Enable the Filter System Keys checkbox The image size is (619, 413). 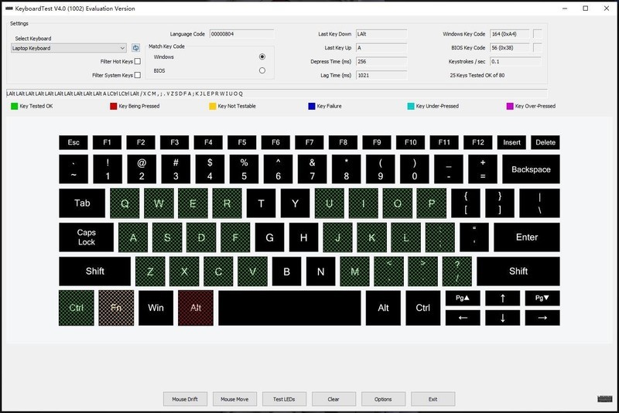[138, 75]
